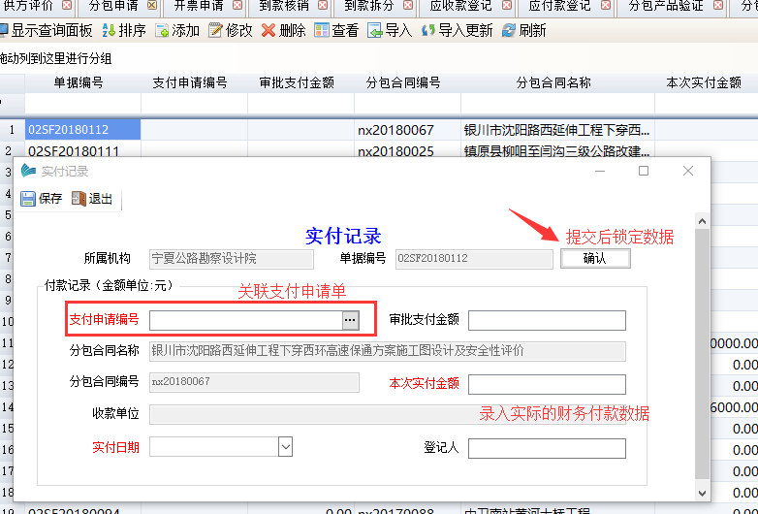Click the 收款单位 field
Image resolution: width=758 pixels, height=514 pixels.
click(x=387, y=414)
